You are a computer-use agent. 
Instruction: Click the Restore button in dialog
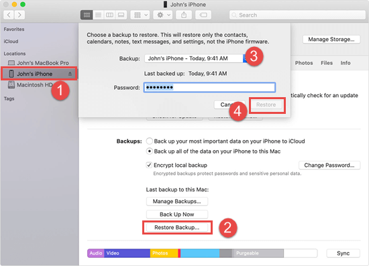266,105
